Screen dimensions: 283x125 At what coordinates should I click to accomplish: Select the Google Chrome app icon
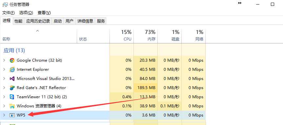click(12, 60)
